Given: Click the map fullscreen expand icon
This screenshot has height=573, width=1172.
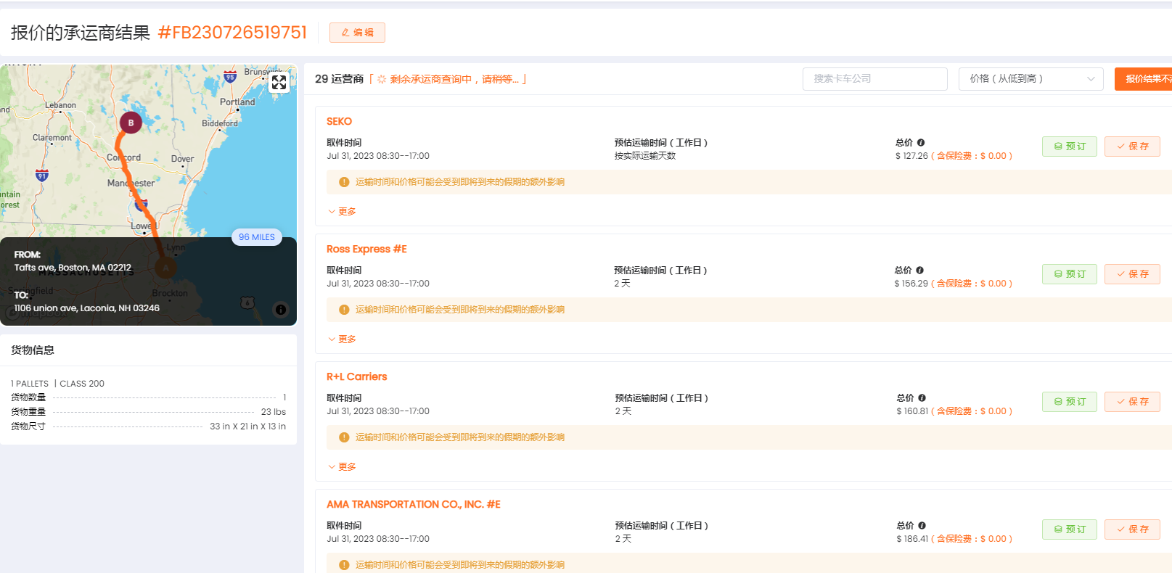Looking at the screenshot, I should pos(279,83).
